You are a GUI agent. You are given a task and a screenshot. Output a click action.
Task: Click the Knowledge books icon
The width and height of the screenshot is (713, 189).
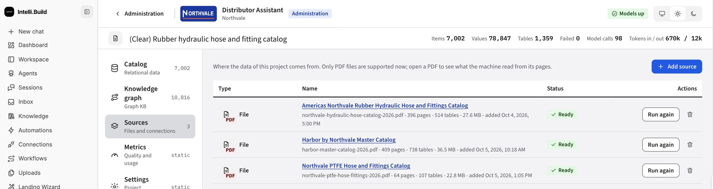coord(11,116)
